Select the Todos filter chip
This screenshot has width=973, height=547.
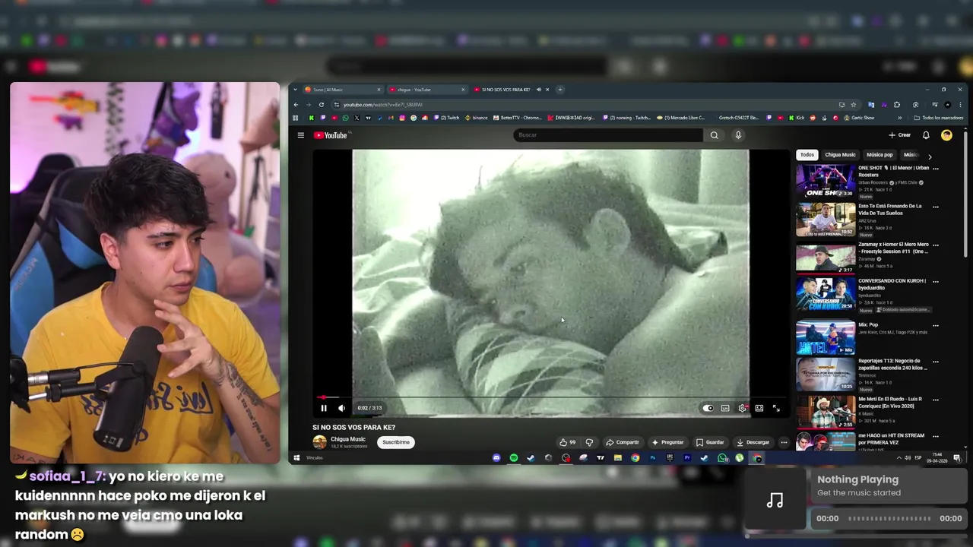[807, 155]
